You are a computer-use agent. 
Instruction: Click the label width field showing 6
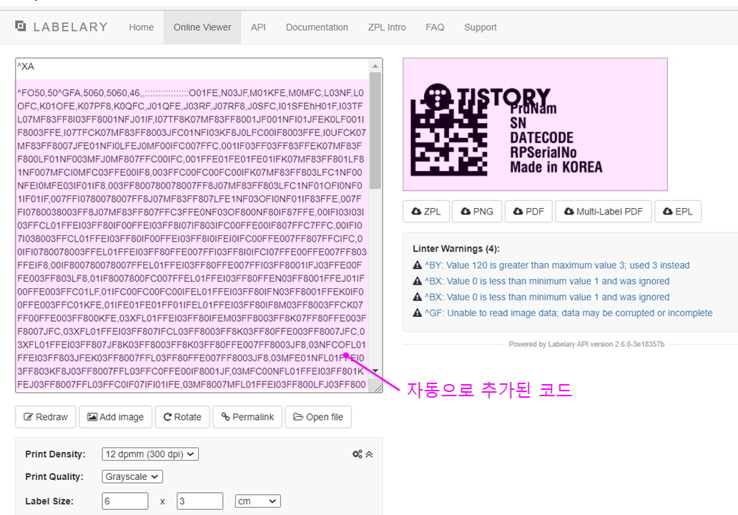pyautogui.click(x=125, y=501)
